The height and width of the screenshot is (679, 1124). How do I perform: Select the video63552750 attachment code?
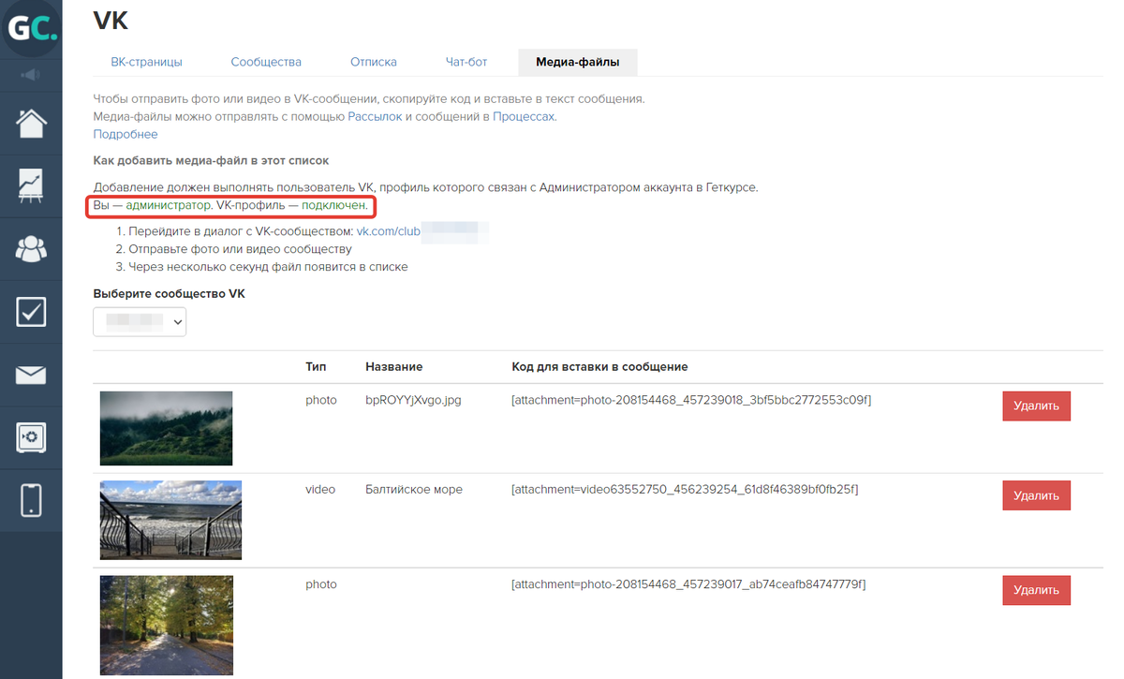coord(685,489)
